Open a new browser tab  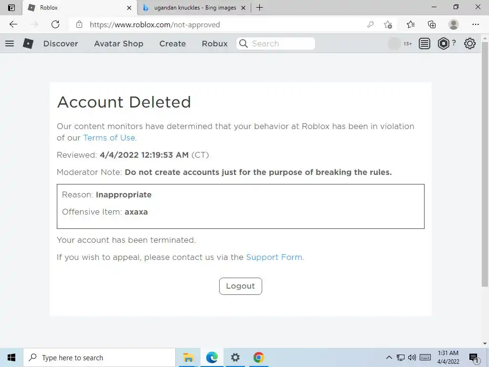259,8
